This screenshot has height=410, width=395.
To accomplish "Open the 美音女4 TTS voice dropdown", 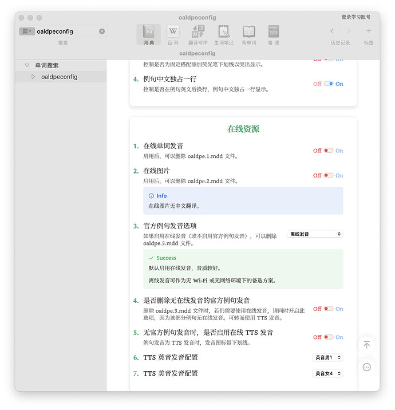I will click(327, 373).
